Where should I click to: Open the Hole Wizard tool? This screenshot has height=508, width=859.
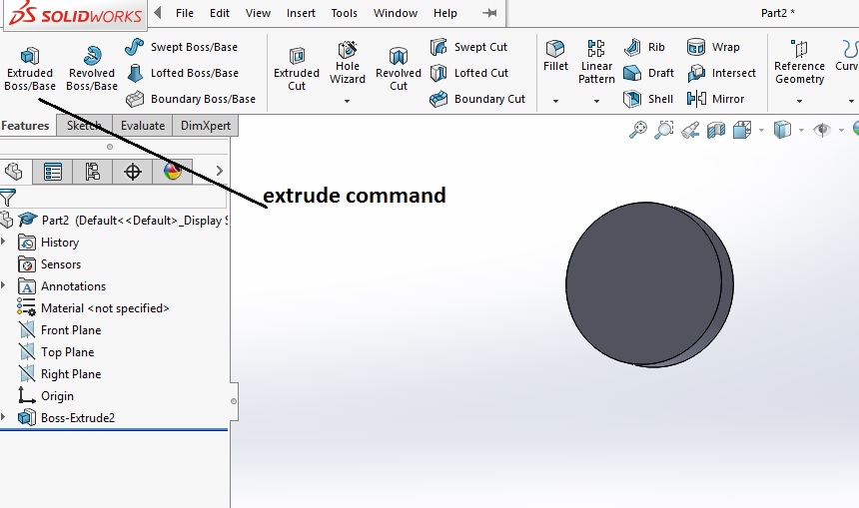(348, 63)
